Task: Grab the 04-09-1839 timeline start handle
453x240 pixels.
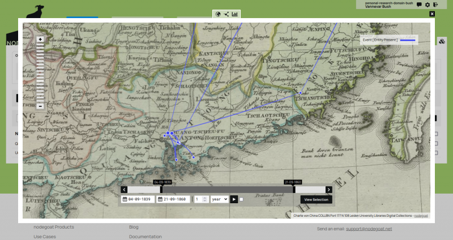Action: tap(161, 190)
